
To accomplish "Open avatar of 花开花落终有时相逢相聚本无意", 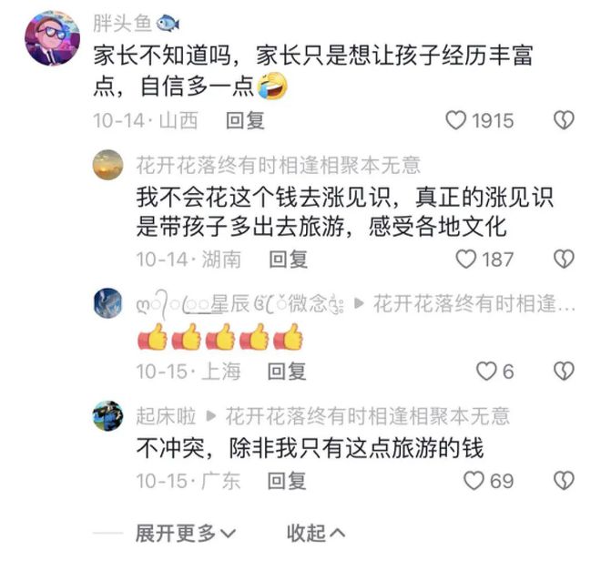I will click(108, 165).
